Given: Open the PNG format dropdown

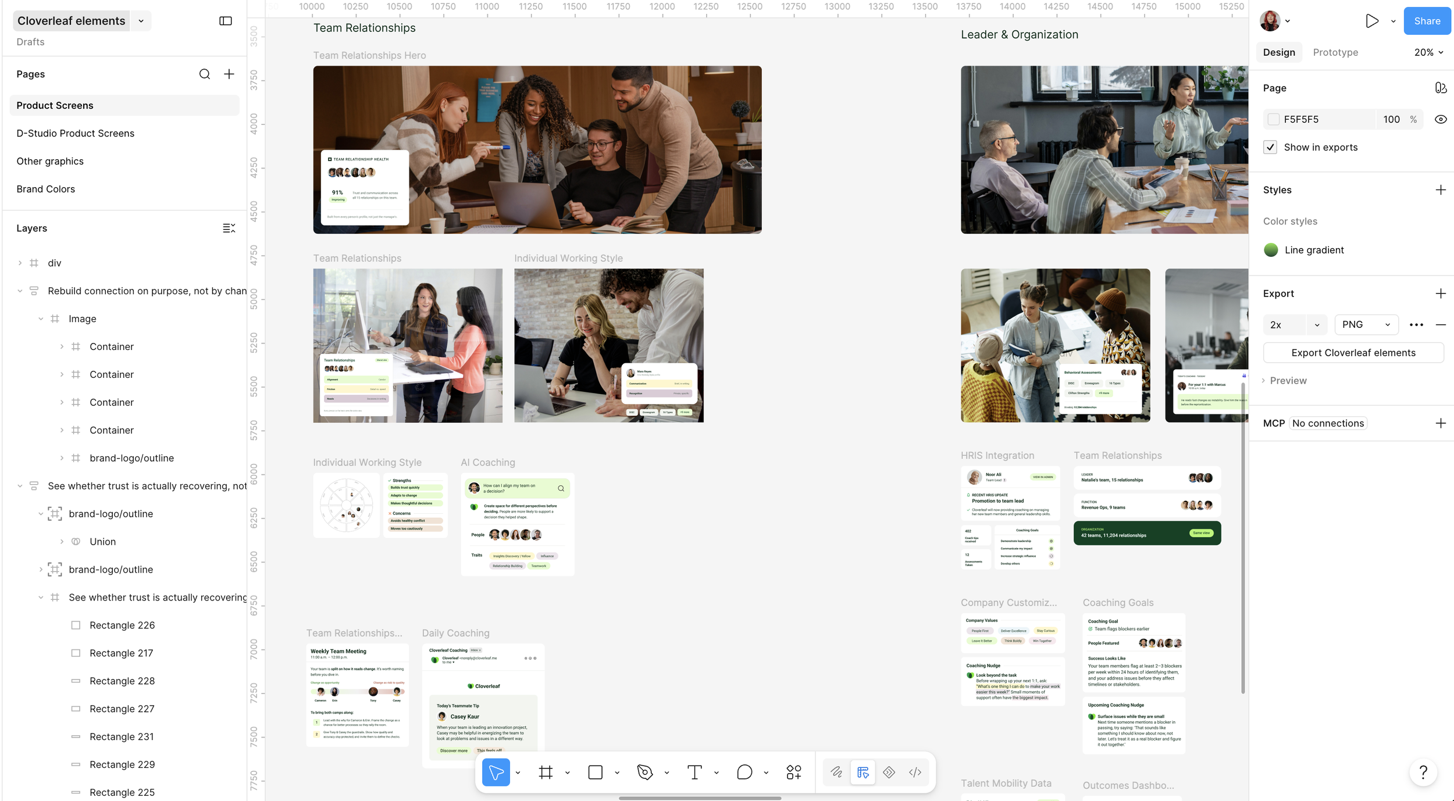Looking at the screenshot, I should pos(1366,325).
